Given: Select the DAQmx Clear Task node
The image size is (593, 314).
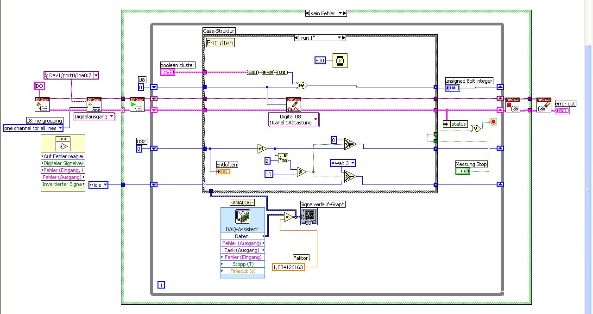Looking at the screenshot, I should tap(544, 105).
